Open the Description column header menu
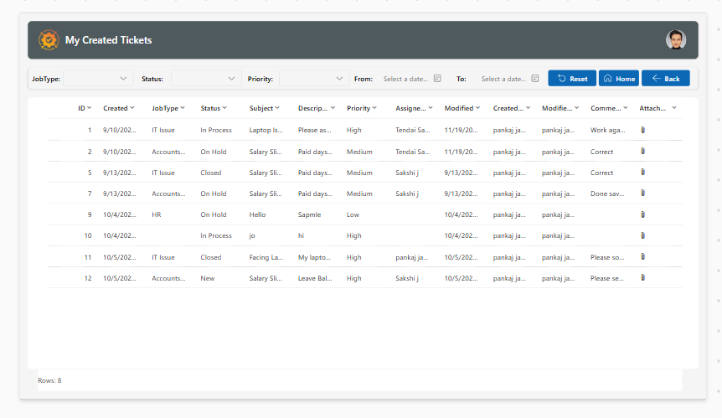The height and width of the screenshot is (418, 722). click(x=333, y=108)
